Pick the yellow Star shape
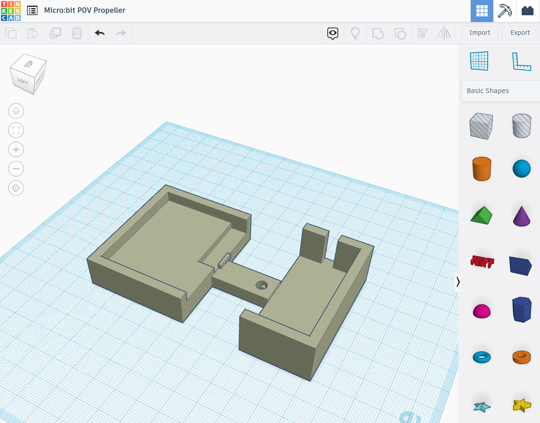 pyautogui.click(x=522, y=405)
